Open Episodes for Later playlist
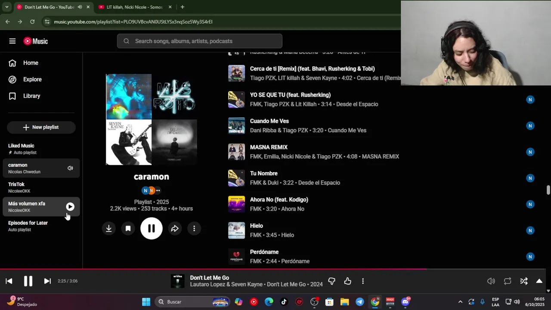Image resolution: width=551 pixels, height=310 pixels. 41,226
